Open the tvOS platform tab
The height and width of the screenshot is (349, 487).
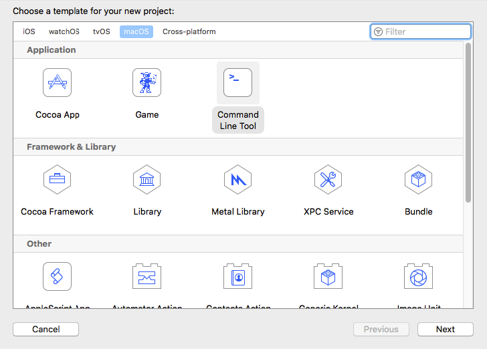(102, 31)
